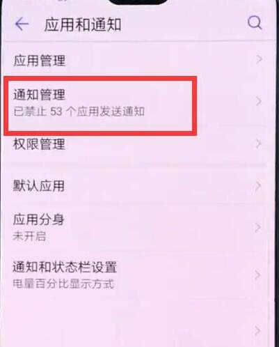Tap the back arrow icon
This screenshot has width=279, height=347.
tap(22, 24)
